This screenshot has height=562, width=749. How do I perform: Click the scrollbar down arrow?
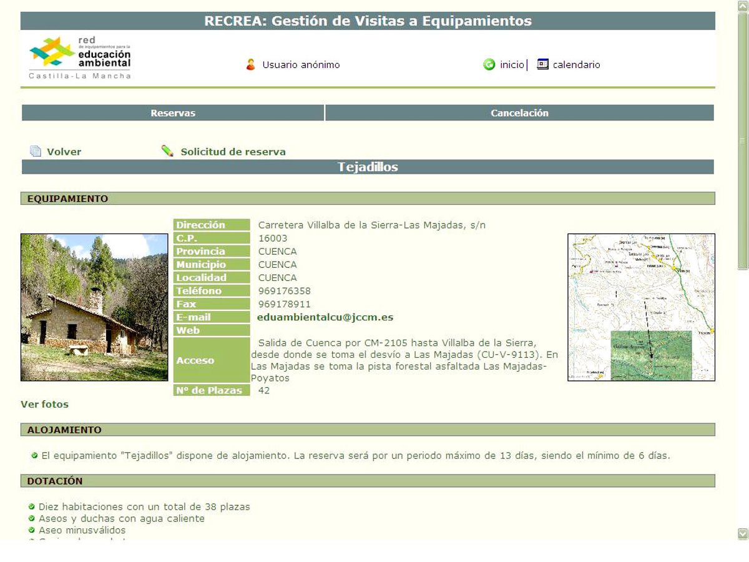pyautogui.click(x=742, y=533)
